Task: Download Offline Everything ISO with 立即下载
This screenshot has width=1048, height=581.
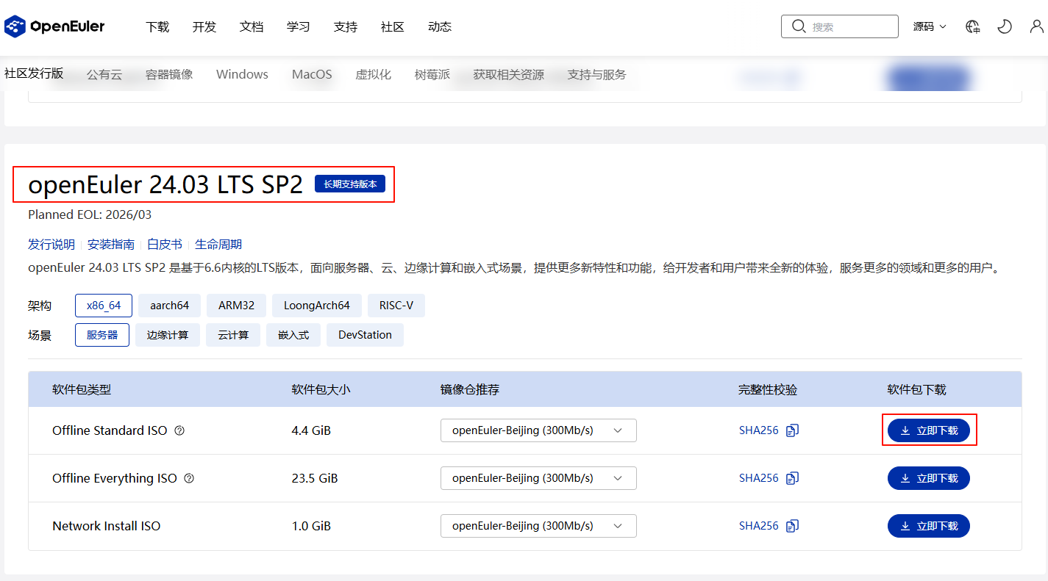Action: click(x=929, y=478)
